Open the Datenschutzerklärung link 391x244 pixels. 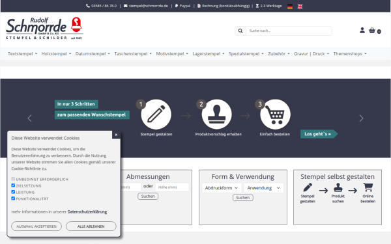point(87,212)
